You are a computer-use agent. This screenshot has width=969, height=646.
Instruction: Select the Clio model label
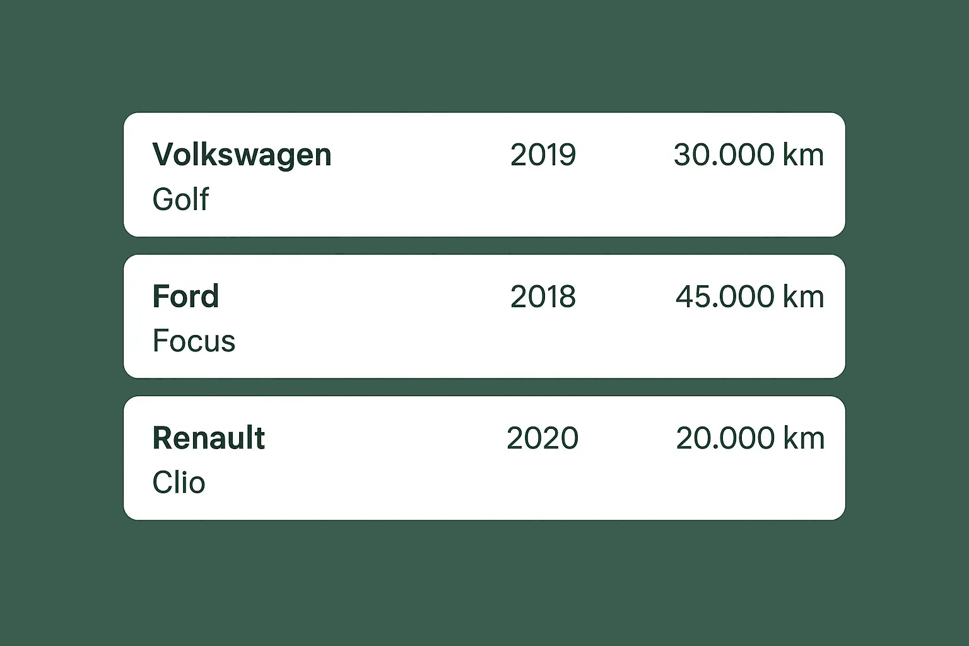point(179,483)
